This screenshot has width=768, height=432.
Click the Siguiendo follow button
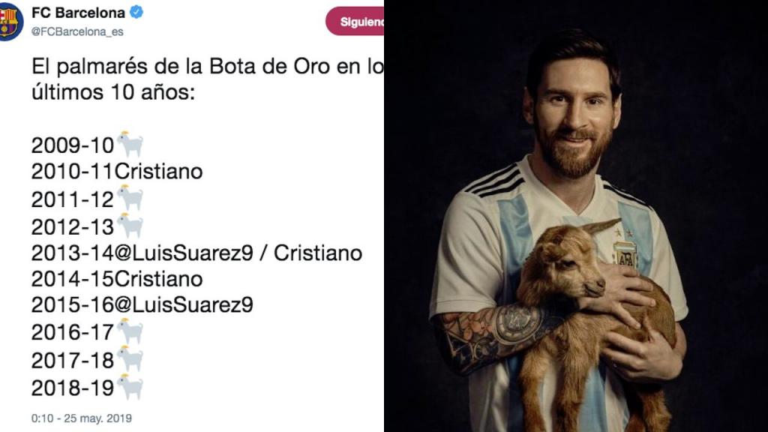pyautogui.click(x=355, y=22)
